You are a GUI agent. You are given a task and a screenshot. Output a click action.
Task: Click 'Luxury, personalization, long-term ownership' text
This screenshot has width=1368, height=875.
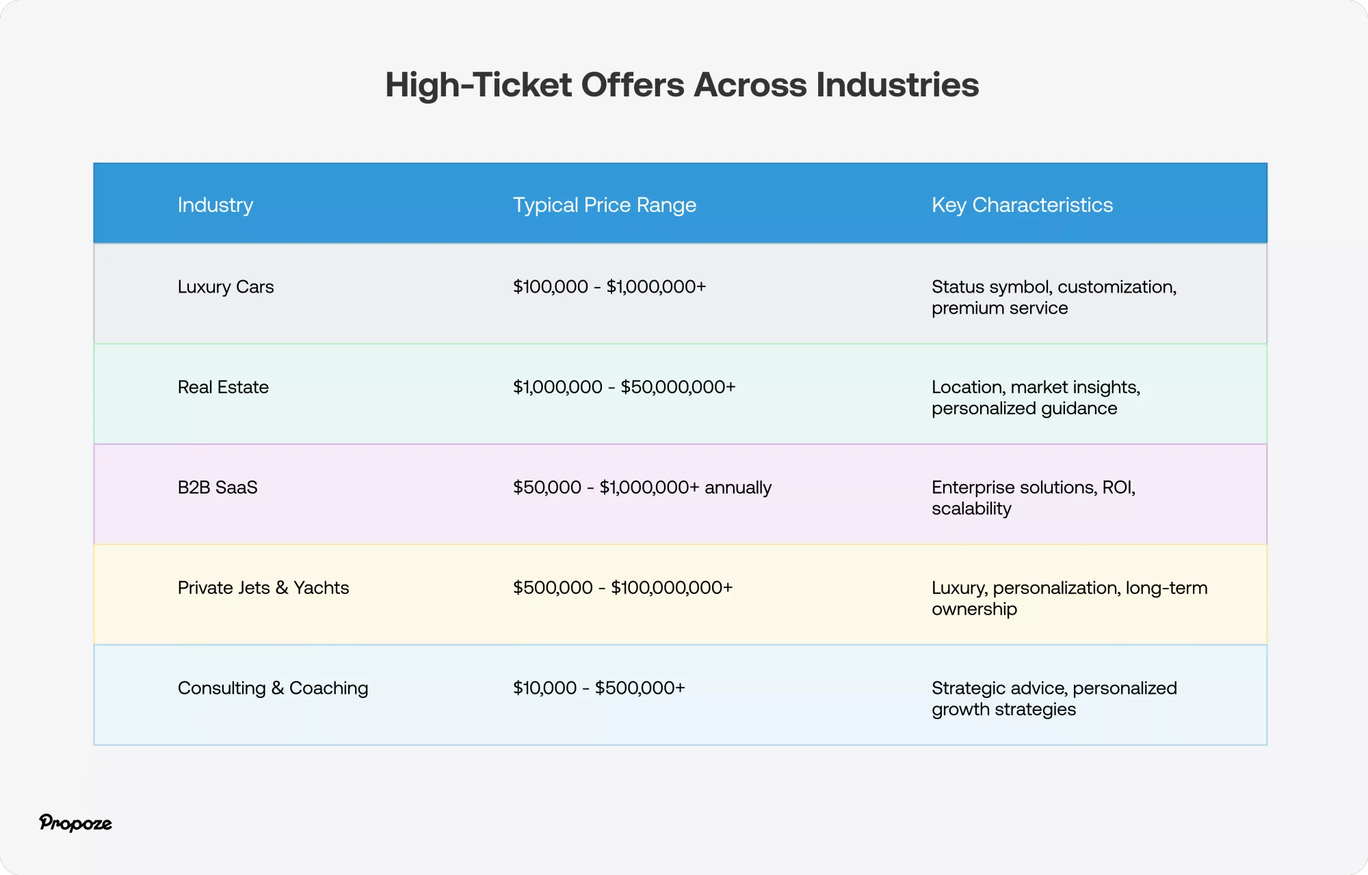click(1070, 598)
